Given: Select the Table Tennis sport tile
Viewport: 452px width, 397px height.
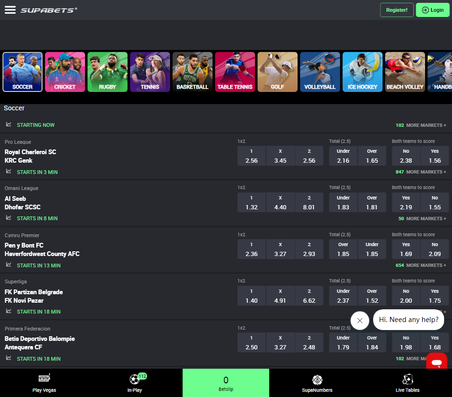Looking at the screenshot, I should point(235,72).
